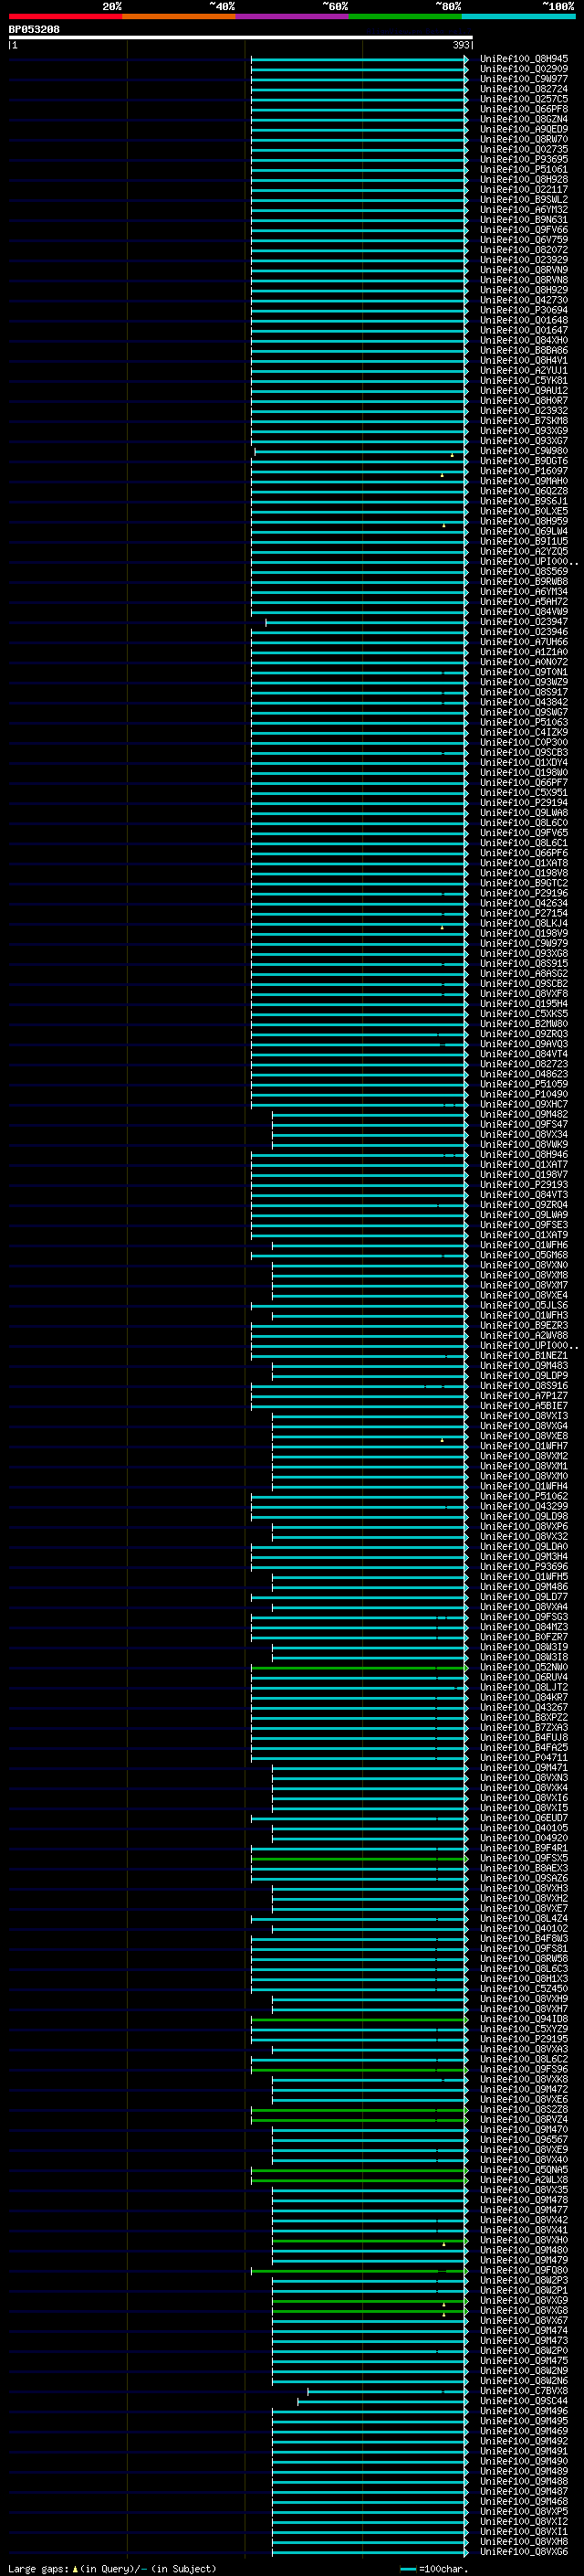The width and height of the screenshot is (584, 2576).
Task: Select label UniRef100_Q66PF8
Action: pos(524,109)
